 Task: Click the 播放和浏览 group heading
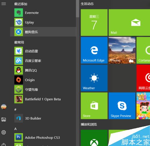coord(89,124)
